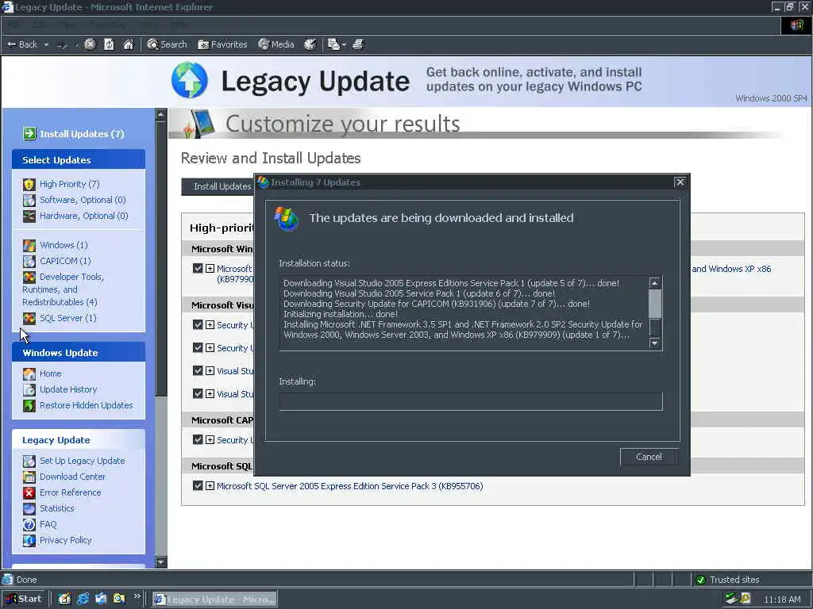Filter by SQL Server (1) updates

(x=68, y=318)
